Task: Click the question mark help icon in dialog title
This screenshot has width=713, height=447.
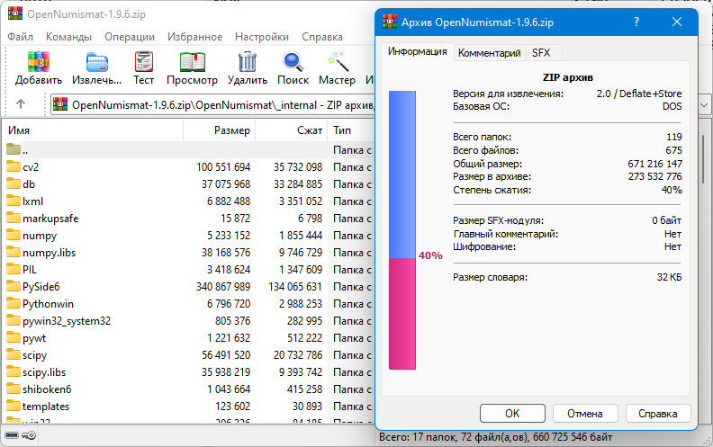Action: point(636,22)
